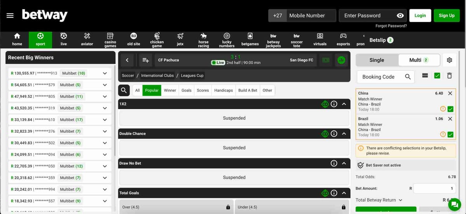
Task: Click the Mobile Number field
Action: click(x=311, y=15)
